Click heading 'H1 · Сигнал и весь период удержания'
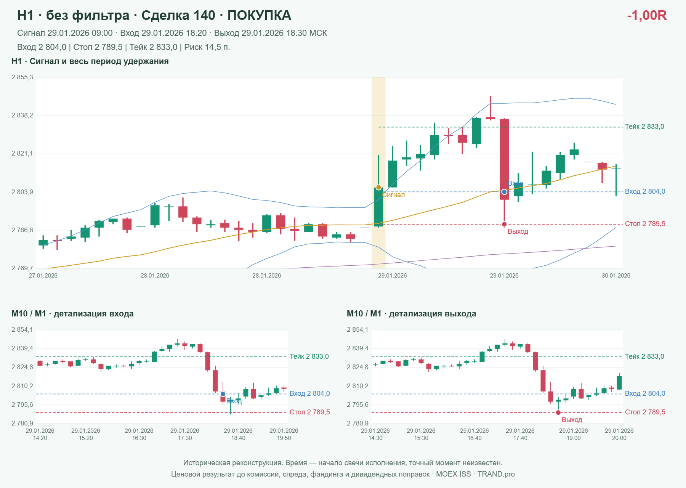This screenshot has height=488, width=686. (x=90, y=61)
